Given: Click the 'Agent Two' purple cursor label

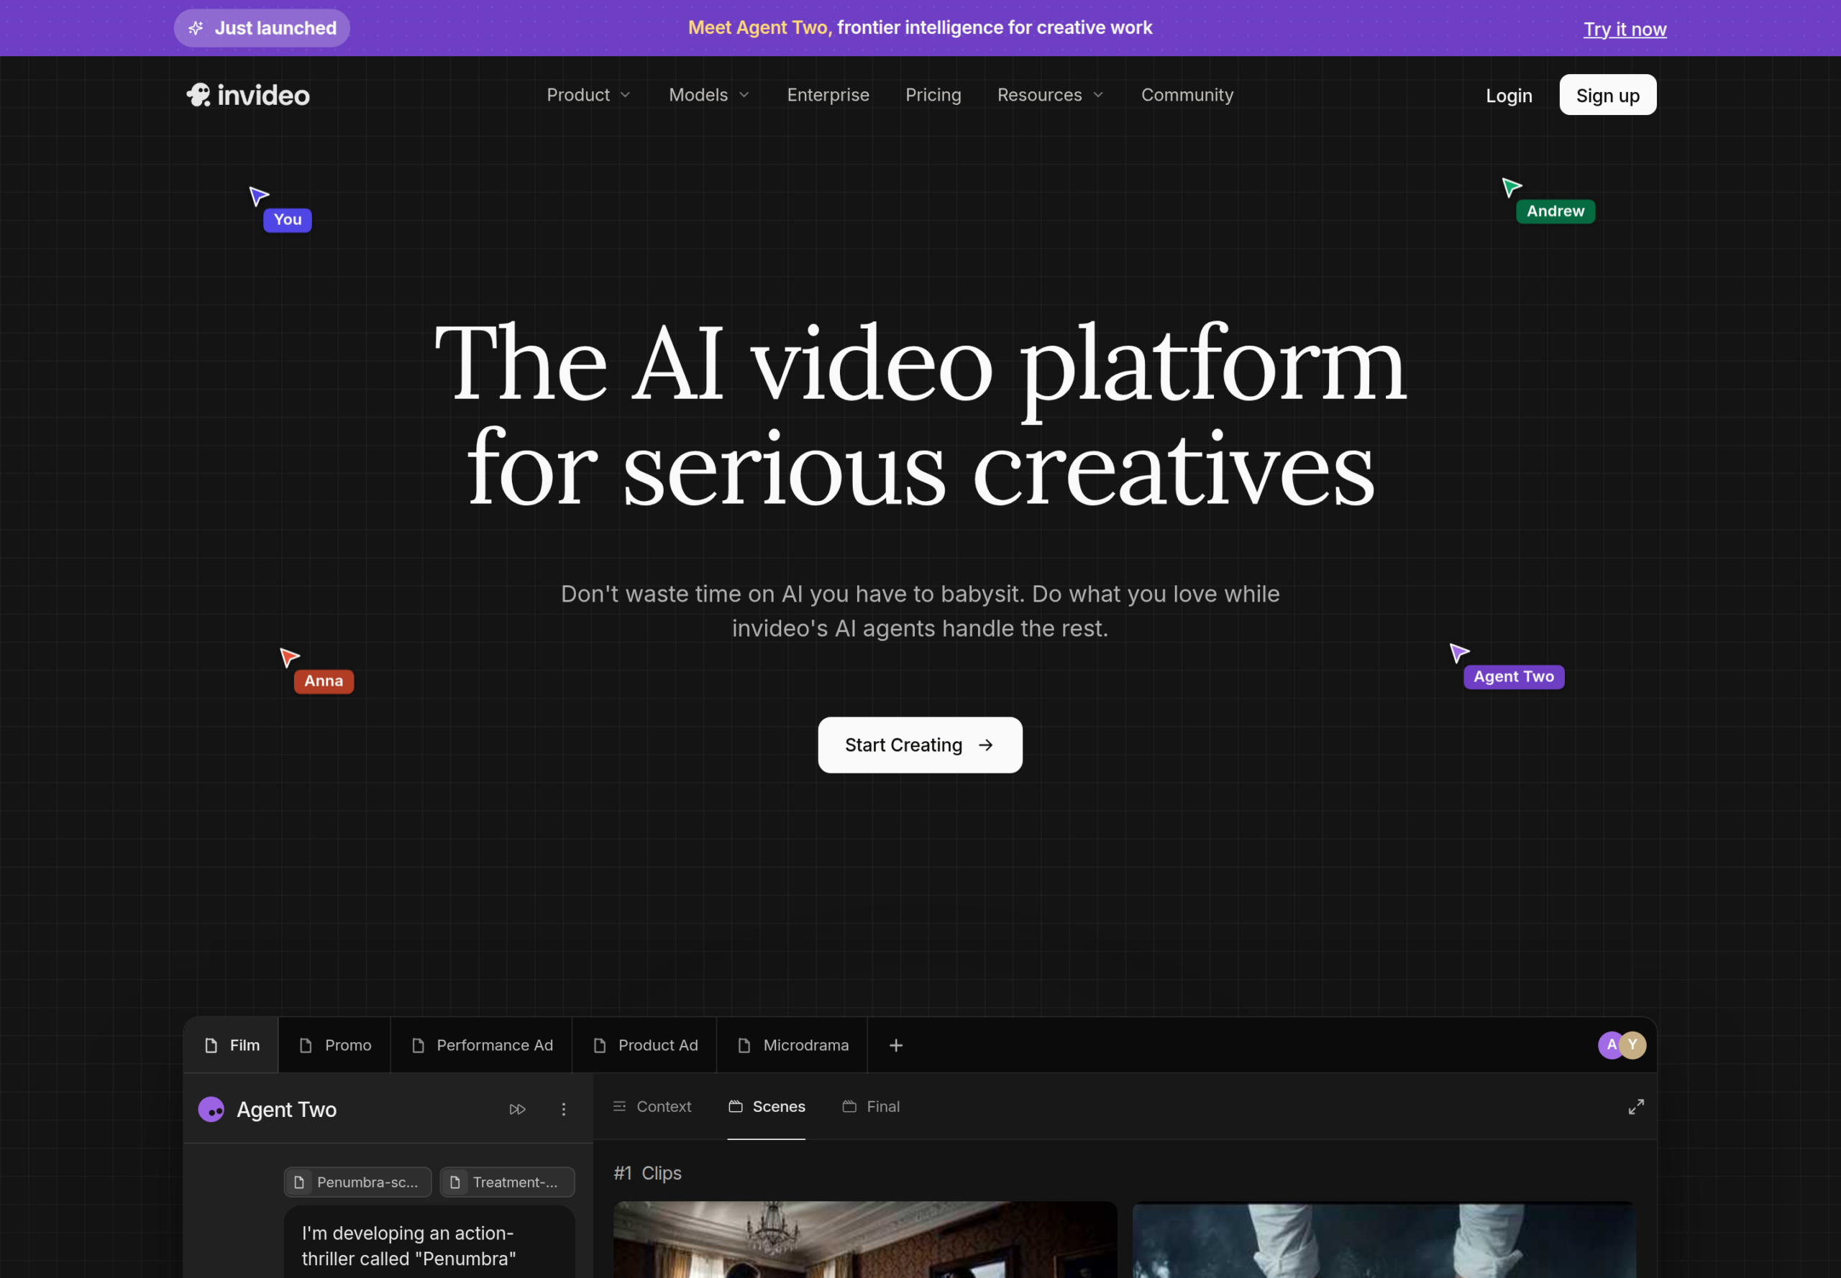Looking at the screenshot, I should coord(1513,676).
